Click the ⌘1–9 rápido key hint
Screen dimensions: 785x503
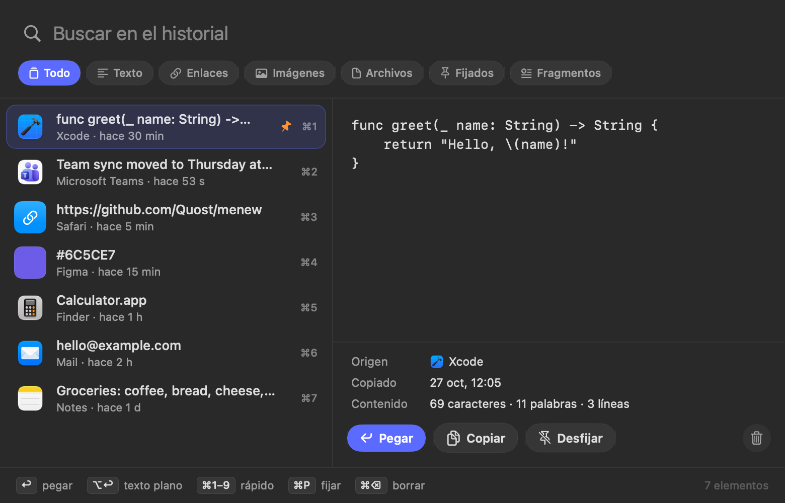pos(216,485)
